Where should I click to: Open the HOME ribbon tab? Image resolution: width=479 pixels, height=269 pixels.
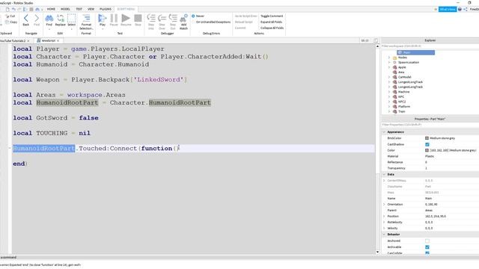(x=51, y=9)
